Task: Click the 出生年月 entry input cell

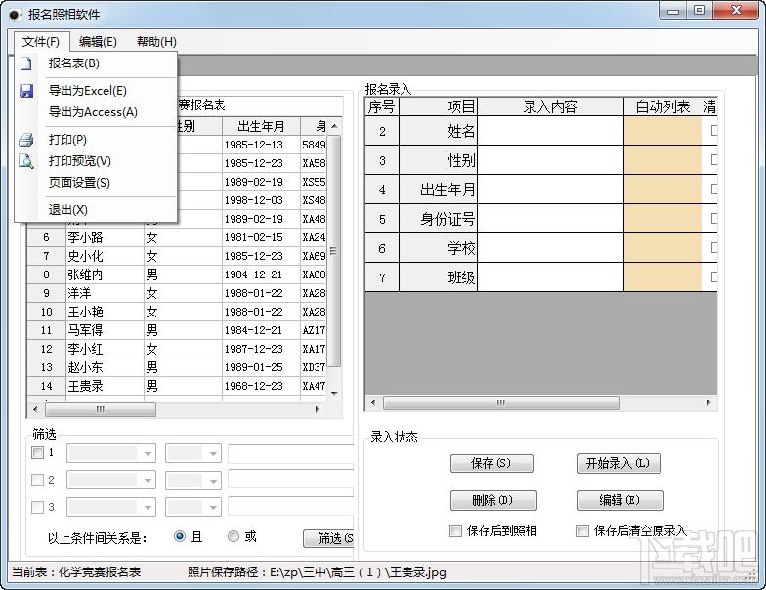Action: pos(551,190)
